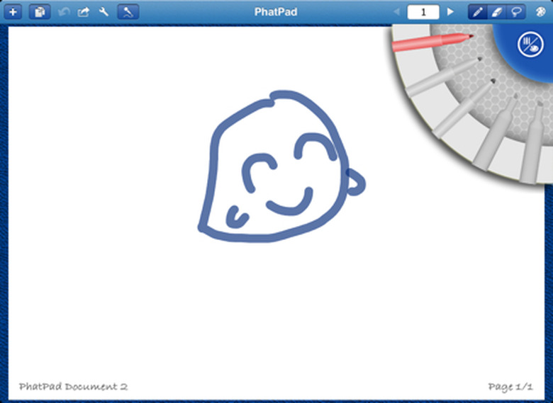This screenshot has height=403, width=553.
Task: Click the presentation mode icon
Action: (128, 12)
